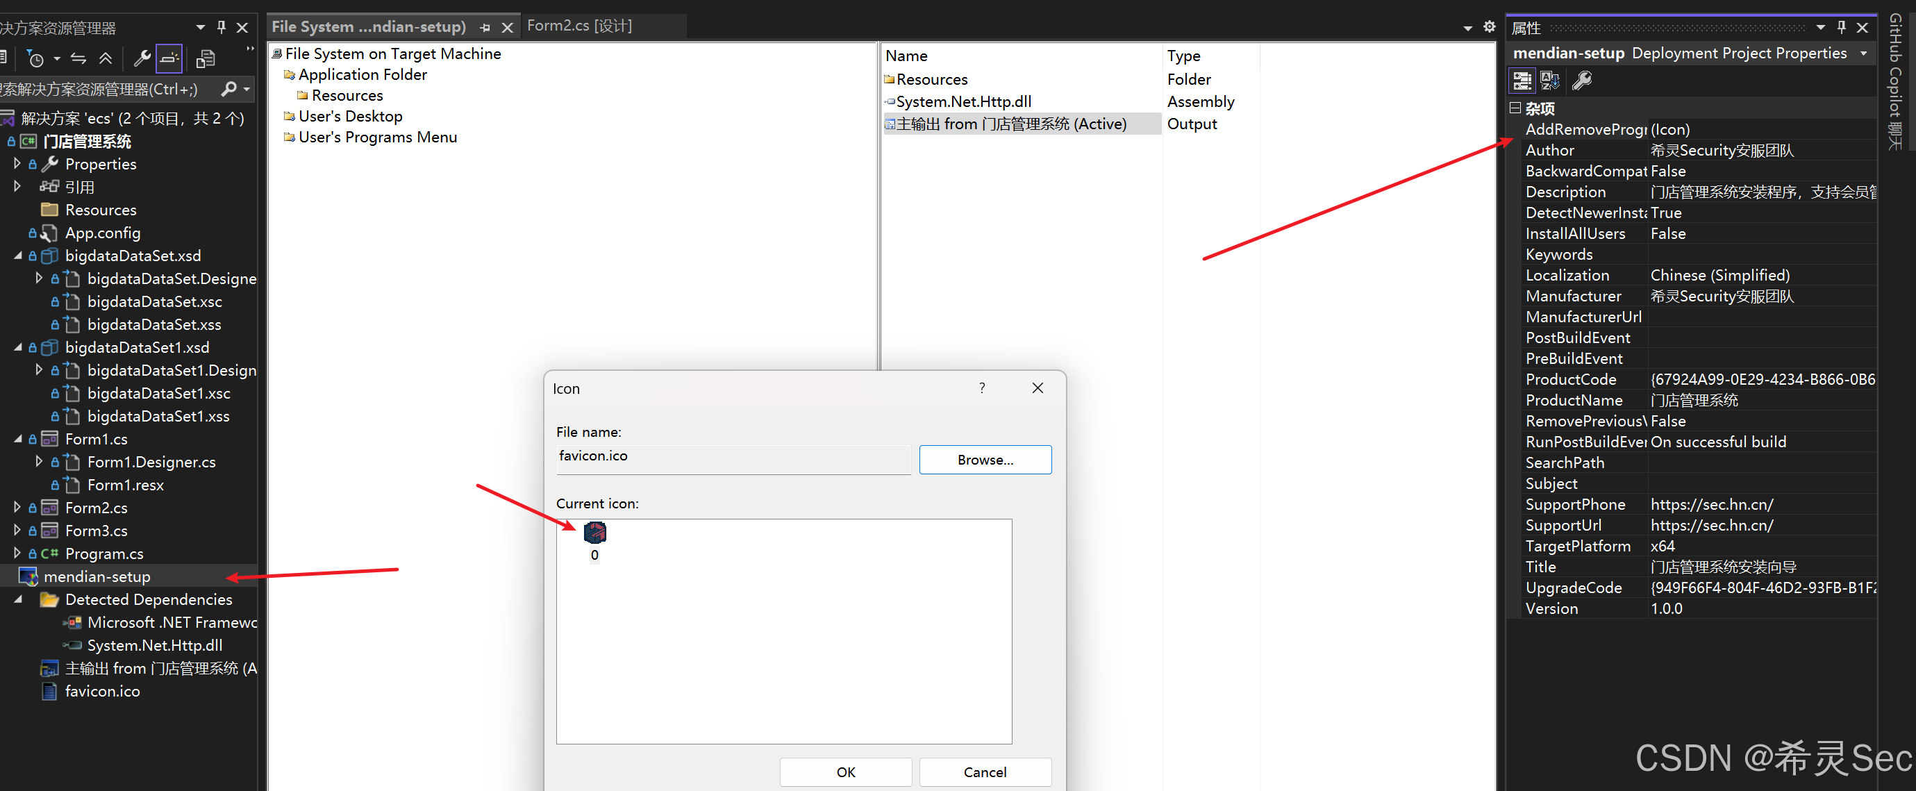1916x791 pixels.
Task: Open the vertical GitHub Copilot side tab
Action: [x=1895, y=82]
